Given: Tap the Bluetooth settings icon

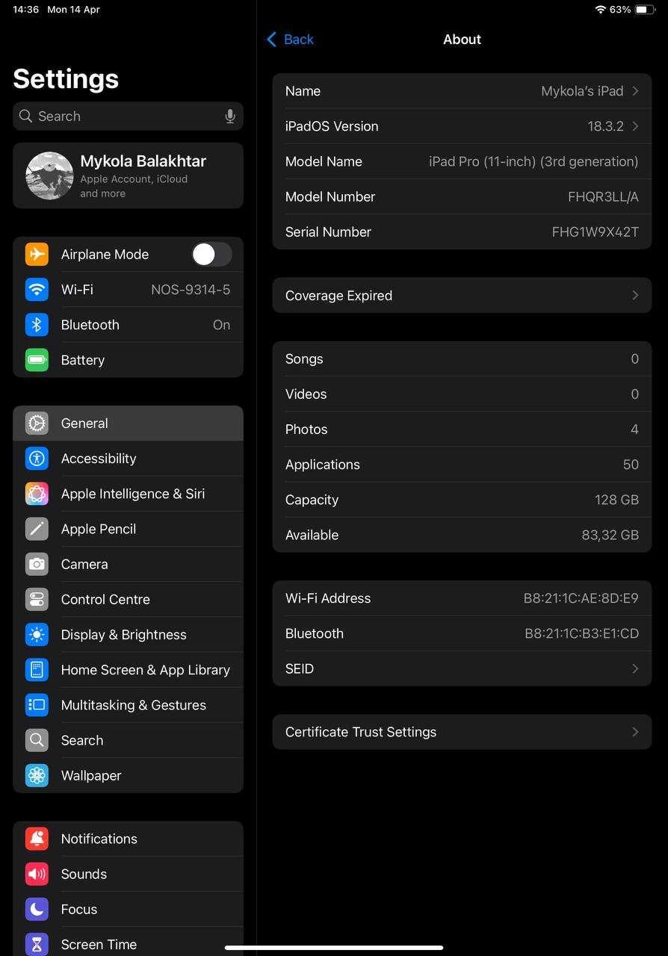Looking at the screenshot, I should (x=37, y=324).
